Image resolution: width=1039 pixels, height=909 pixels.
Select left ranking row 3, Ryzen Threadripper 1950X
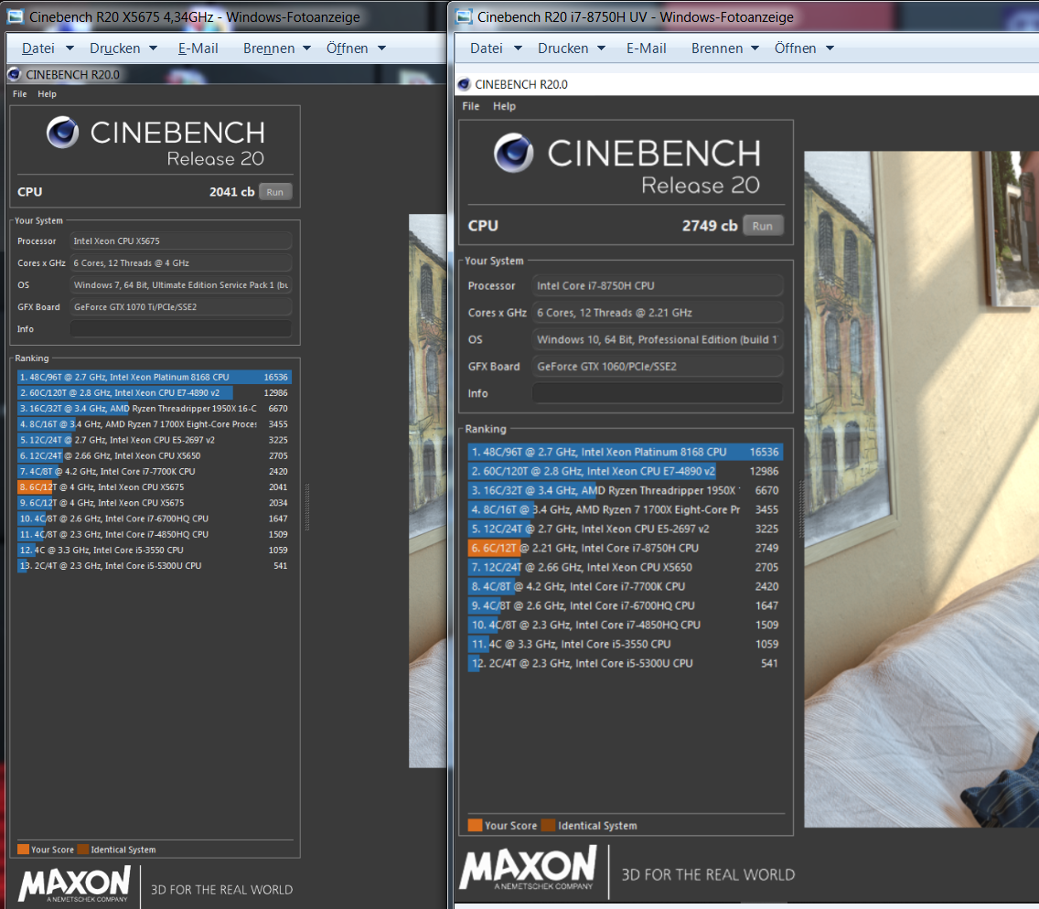coord(155,409)
